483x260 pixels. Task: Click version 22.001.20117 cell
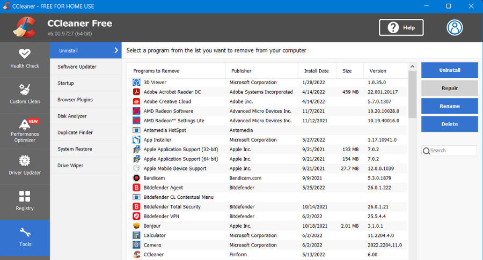[x=383, y=92]
